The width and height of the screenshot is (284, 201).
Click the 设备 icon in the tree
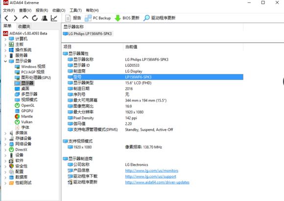(x=11, y=155)
